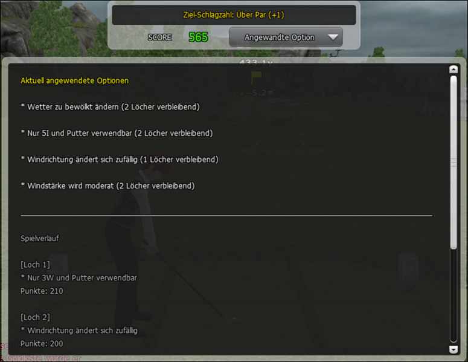The image size is (468, 362).
Task: Click the Punkte: 200 line
Action: [x=42, y=343]
